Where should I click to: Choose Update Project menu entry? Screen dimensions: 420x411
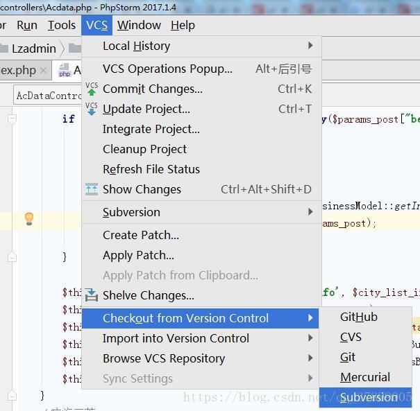(201, 109)
